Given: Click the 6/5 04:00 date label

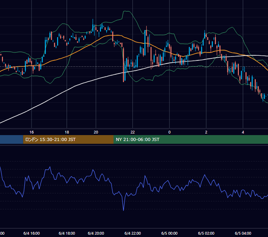Looking at the screenshot, I should [243, 233].
